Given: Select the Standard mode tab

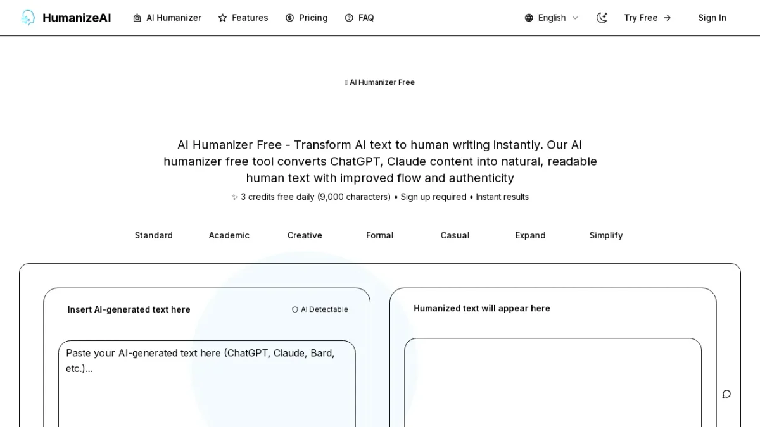Looking at the screenshot, I should (x=153, y=235).
